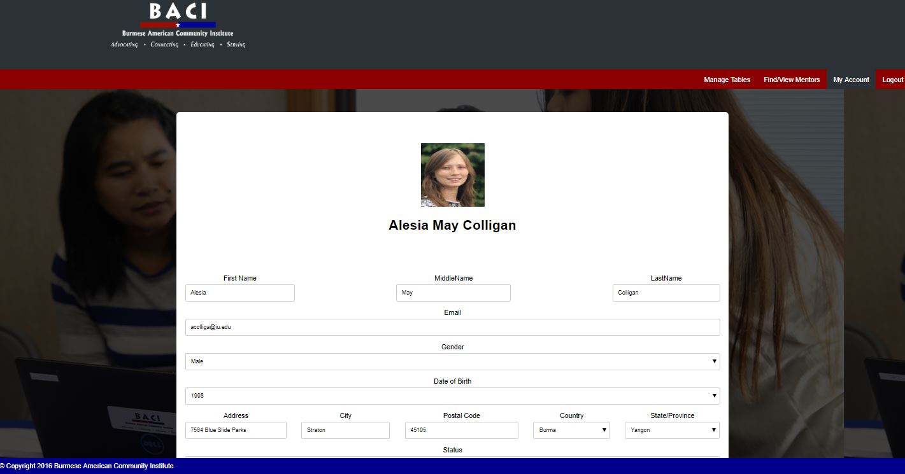Click the Logout link

[892, 80]
